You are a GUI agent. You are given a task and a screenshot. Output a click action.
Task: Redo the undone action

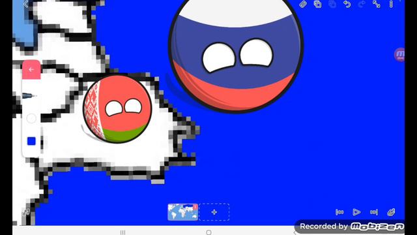[x=362, y=4]
